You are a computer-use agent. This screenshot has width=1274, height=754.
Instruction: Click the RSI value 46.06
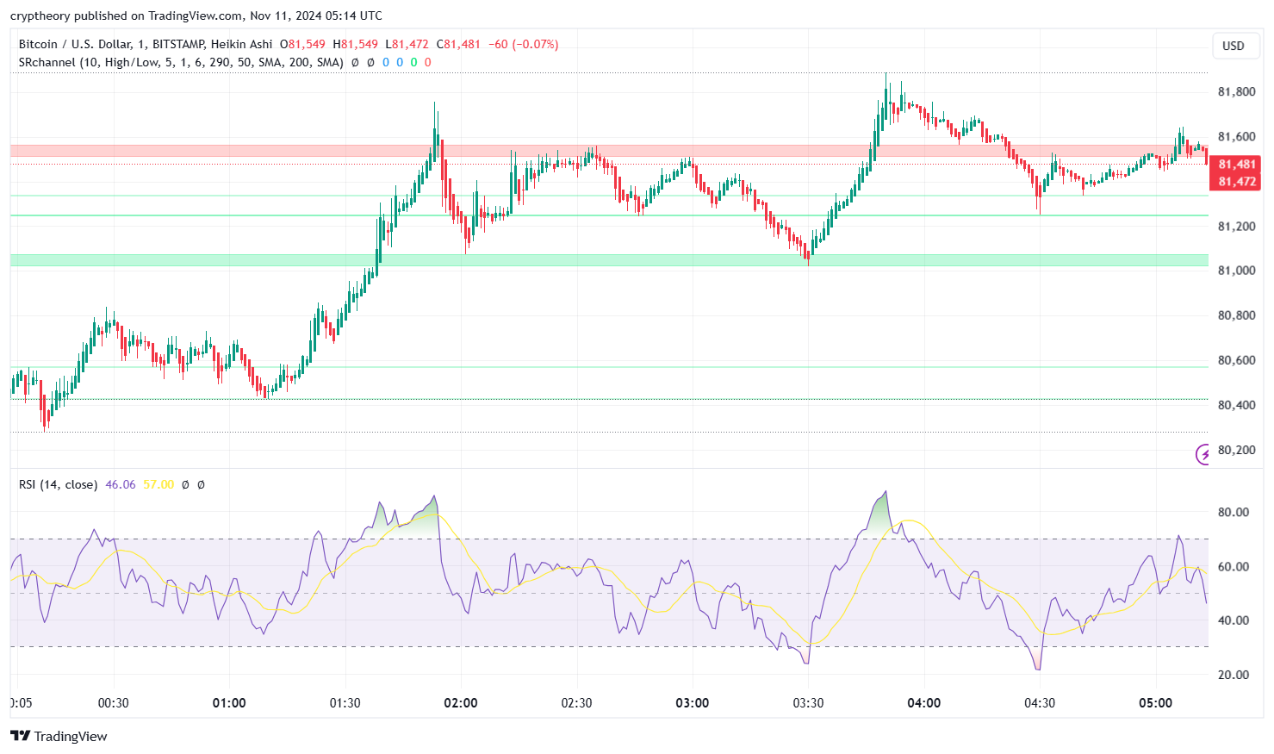(121, 484)
